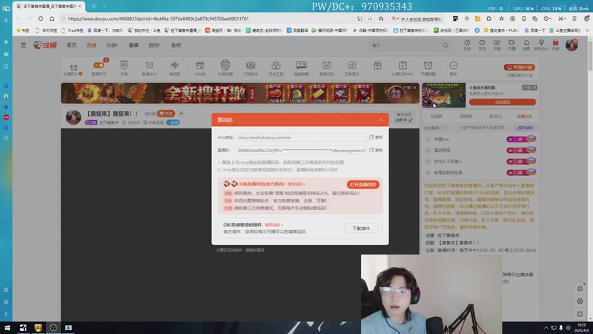
Task: Click 成为钻粉 button
Action: [525, 128]
